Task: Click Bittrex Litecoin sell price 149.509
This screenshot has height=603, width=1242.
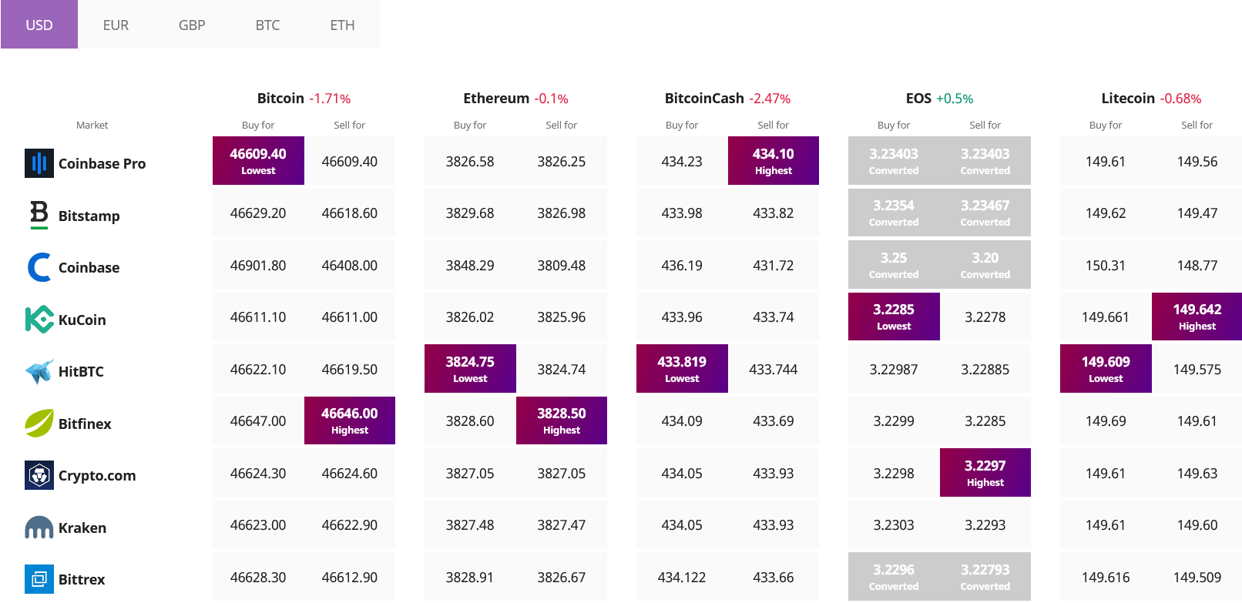Action: 1197,577
